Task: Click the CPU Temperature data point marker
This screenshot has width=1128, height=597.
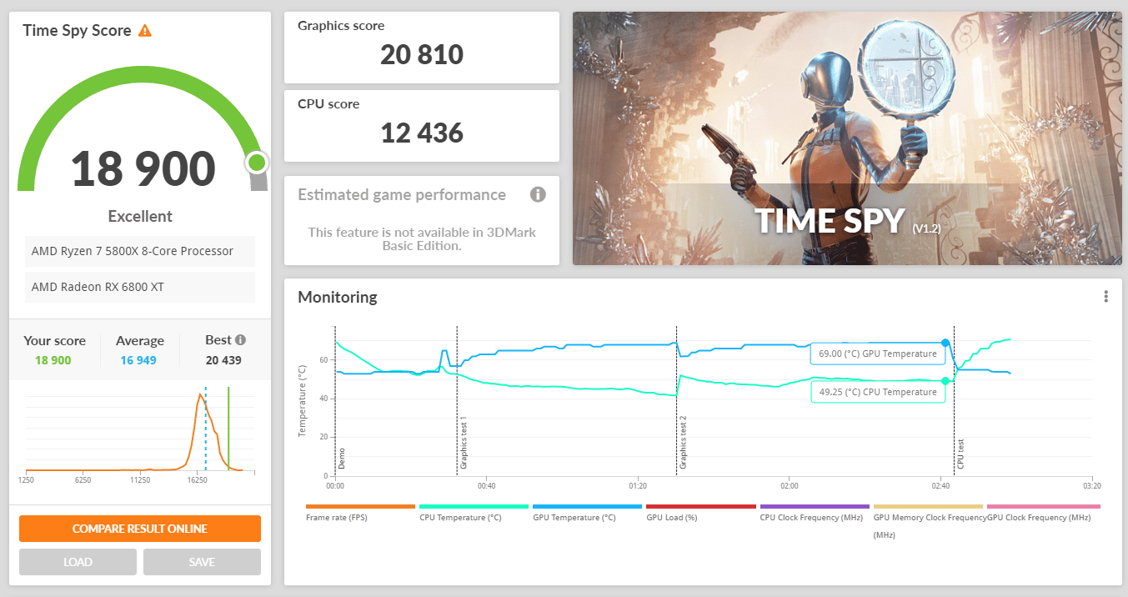Action: pos(945,381)
